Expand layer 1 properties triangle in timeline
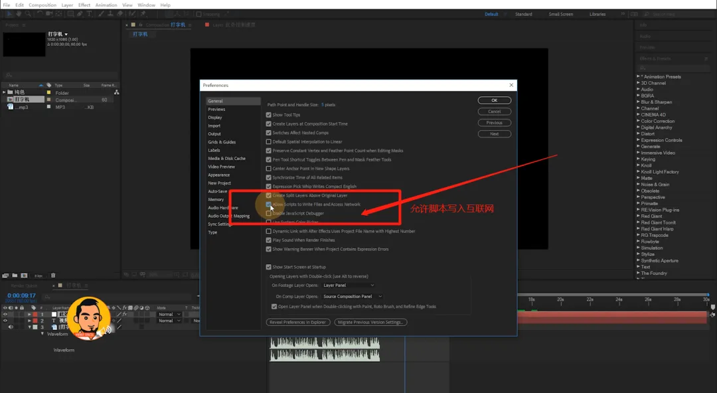Image resolution: width=717 pixels, height=393 pixels. pyautogui.click(x=29, y=314)
